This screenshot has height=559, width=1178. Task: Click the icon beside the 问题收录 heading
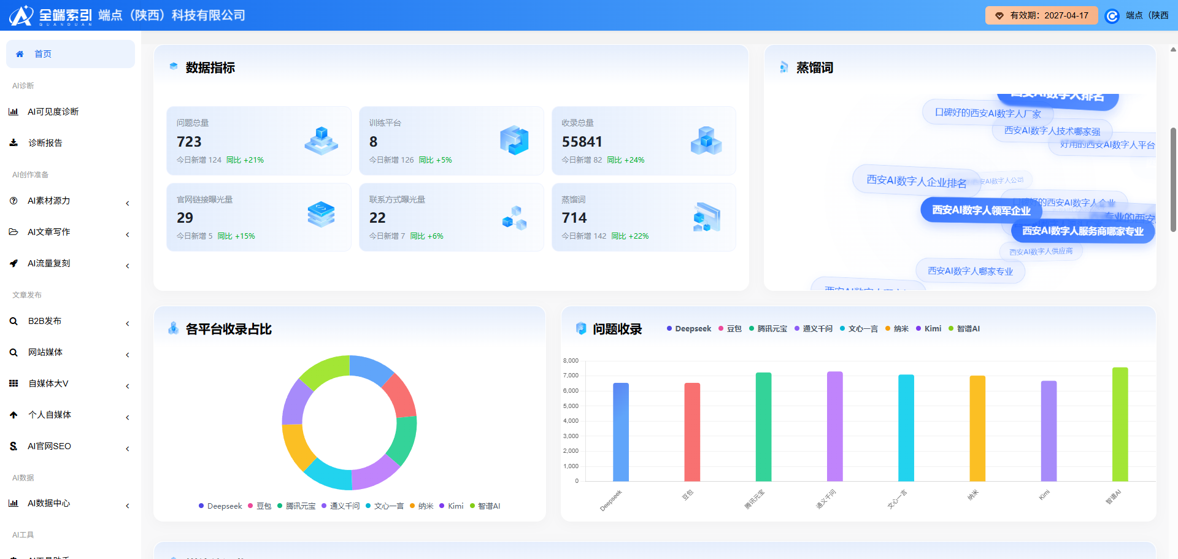click(581, 328)
